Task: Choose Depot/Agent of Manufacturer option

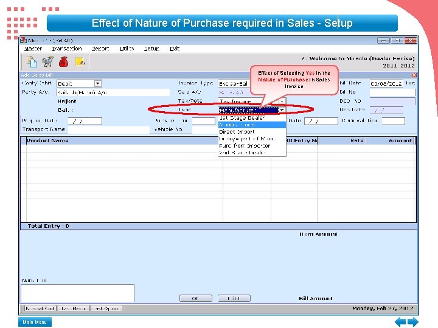Action: (252, 139)
